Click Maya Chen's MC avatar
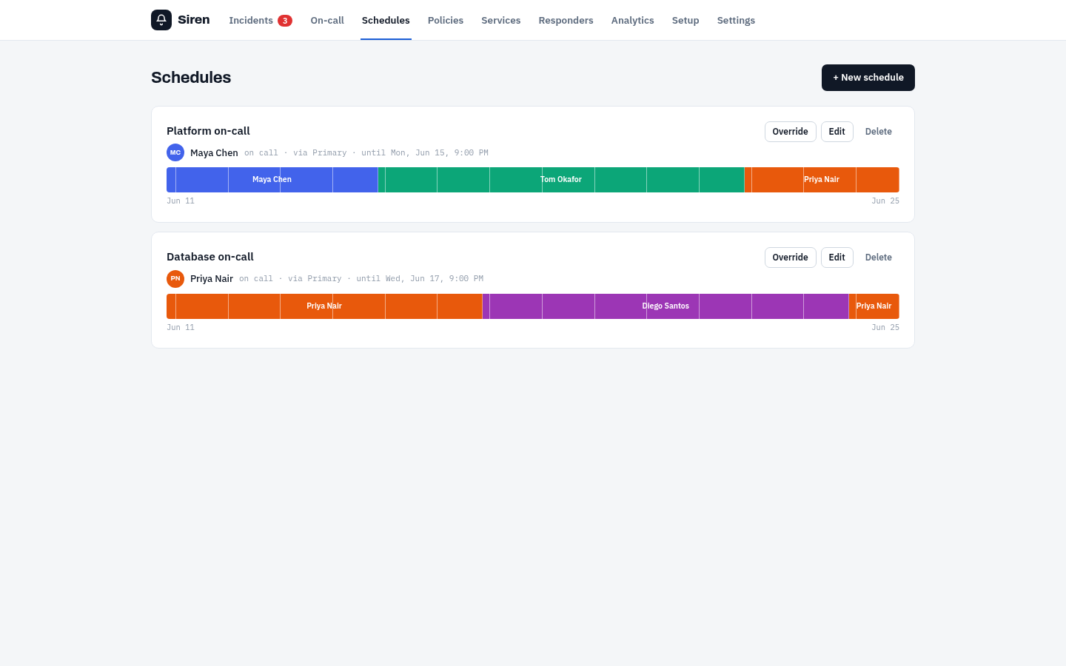Screen dimensions: 1066x666 (175, 152)
